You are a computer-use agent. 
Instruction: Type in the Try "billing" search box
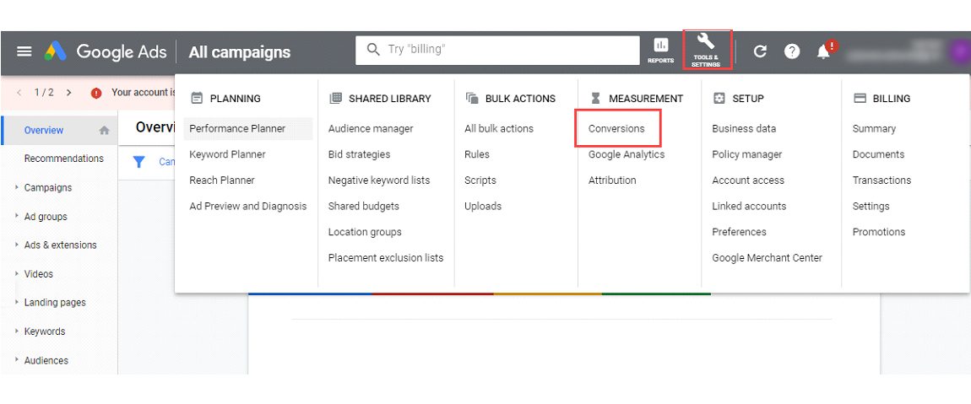point(497,50)
